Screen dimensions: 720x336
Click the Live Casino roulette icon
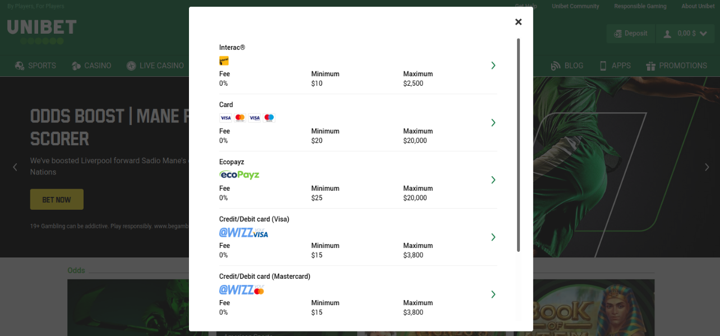131,66
